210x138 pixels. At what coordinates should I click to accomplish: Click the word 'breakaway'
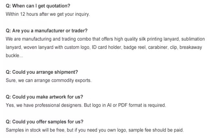click(x=191, y=47)
